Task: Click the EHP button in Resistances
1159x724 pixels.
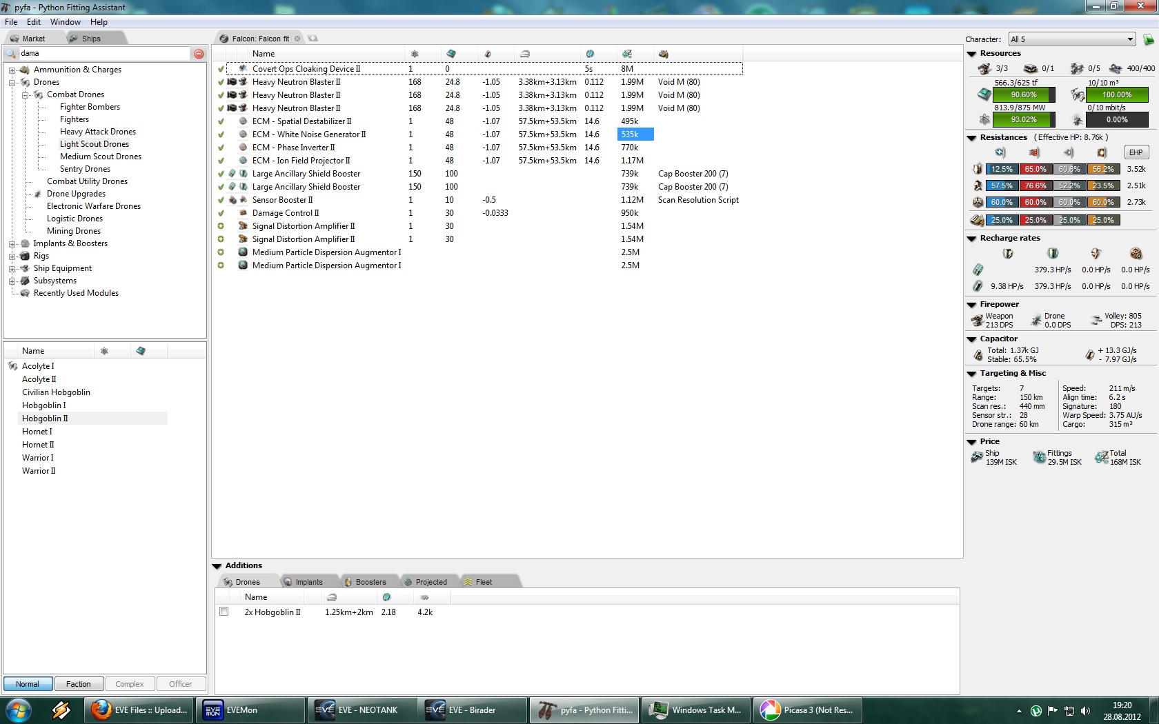Action: tap(1136, 152)
